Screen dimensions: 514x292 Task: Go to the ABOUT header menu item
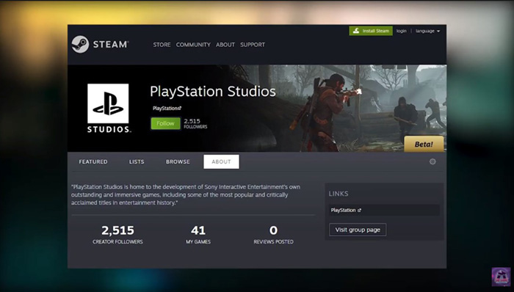(x=225, y=45)
